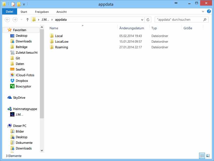Click the forward navigation arrow
Screen dimensions: 214x161
[x=15, y=20]
